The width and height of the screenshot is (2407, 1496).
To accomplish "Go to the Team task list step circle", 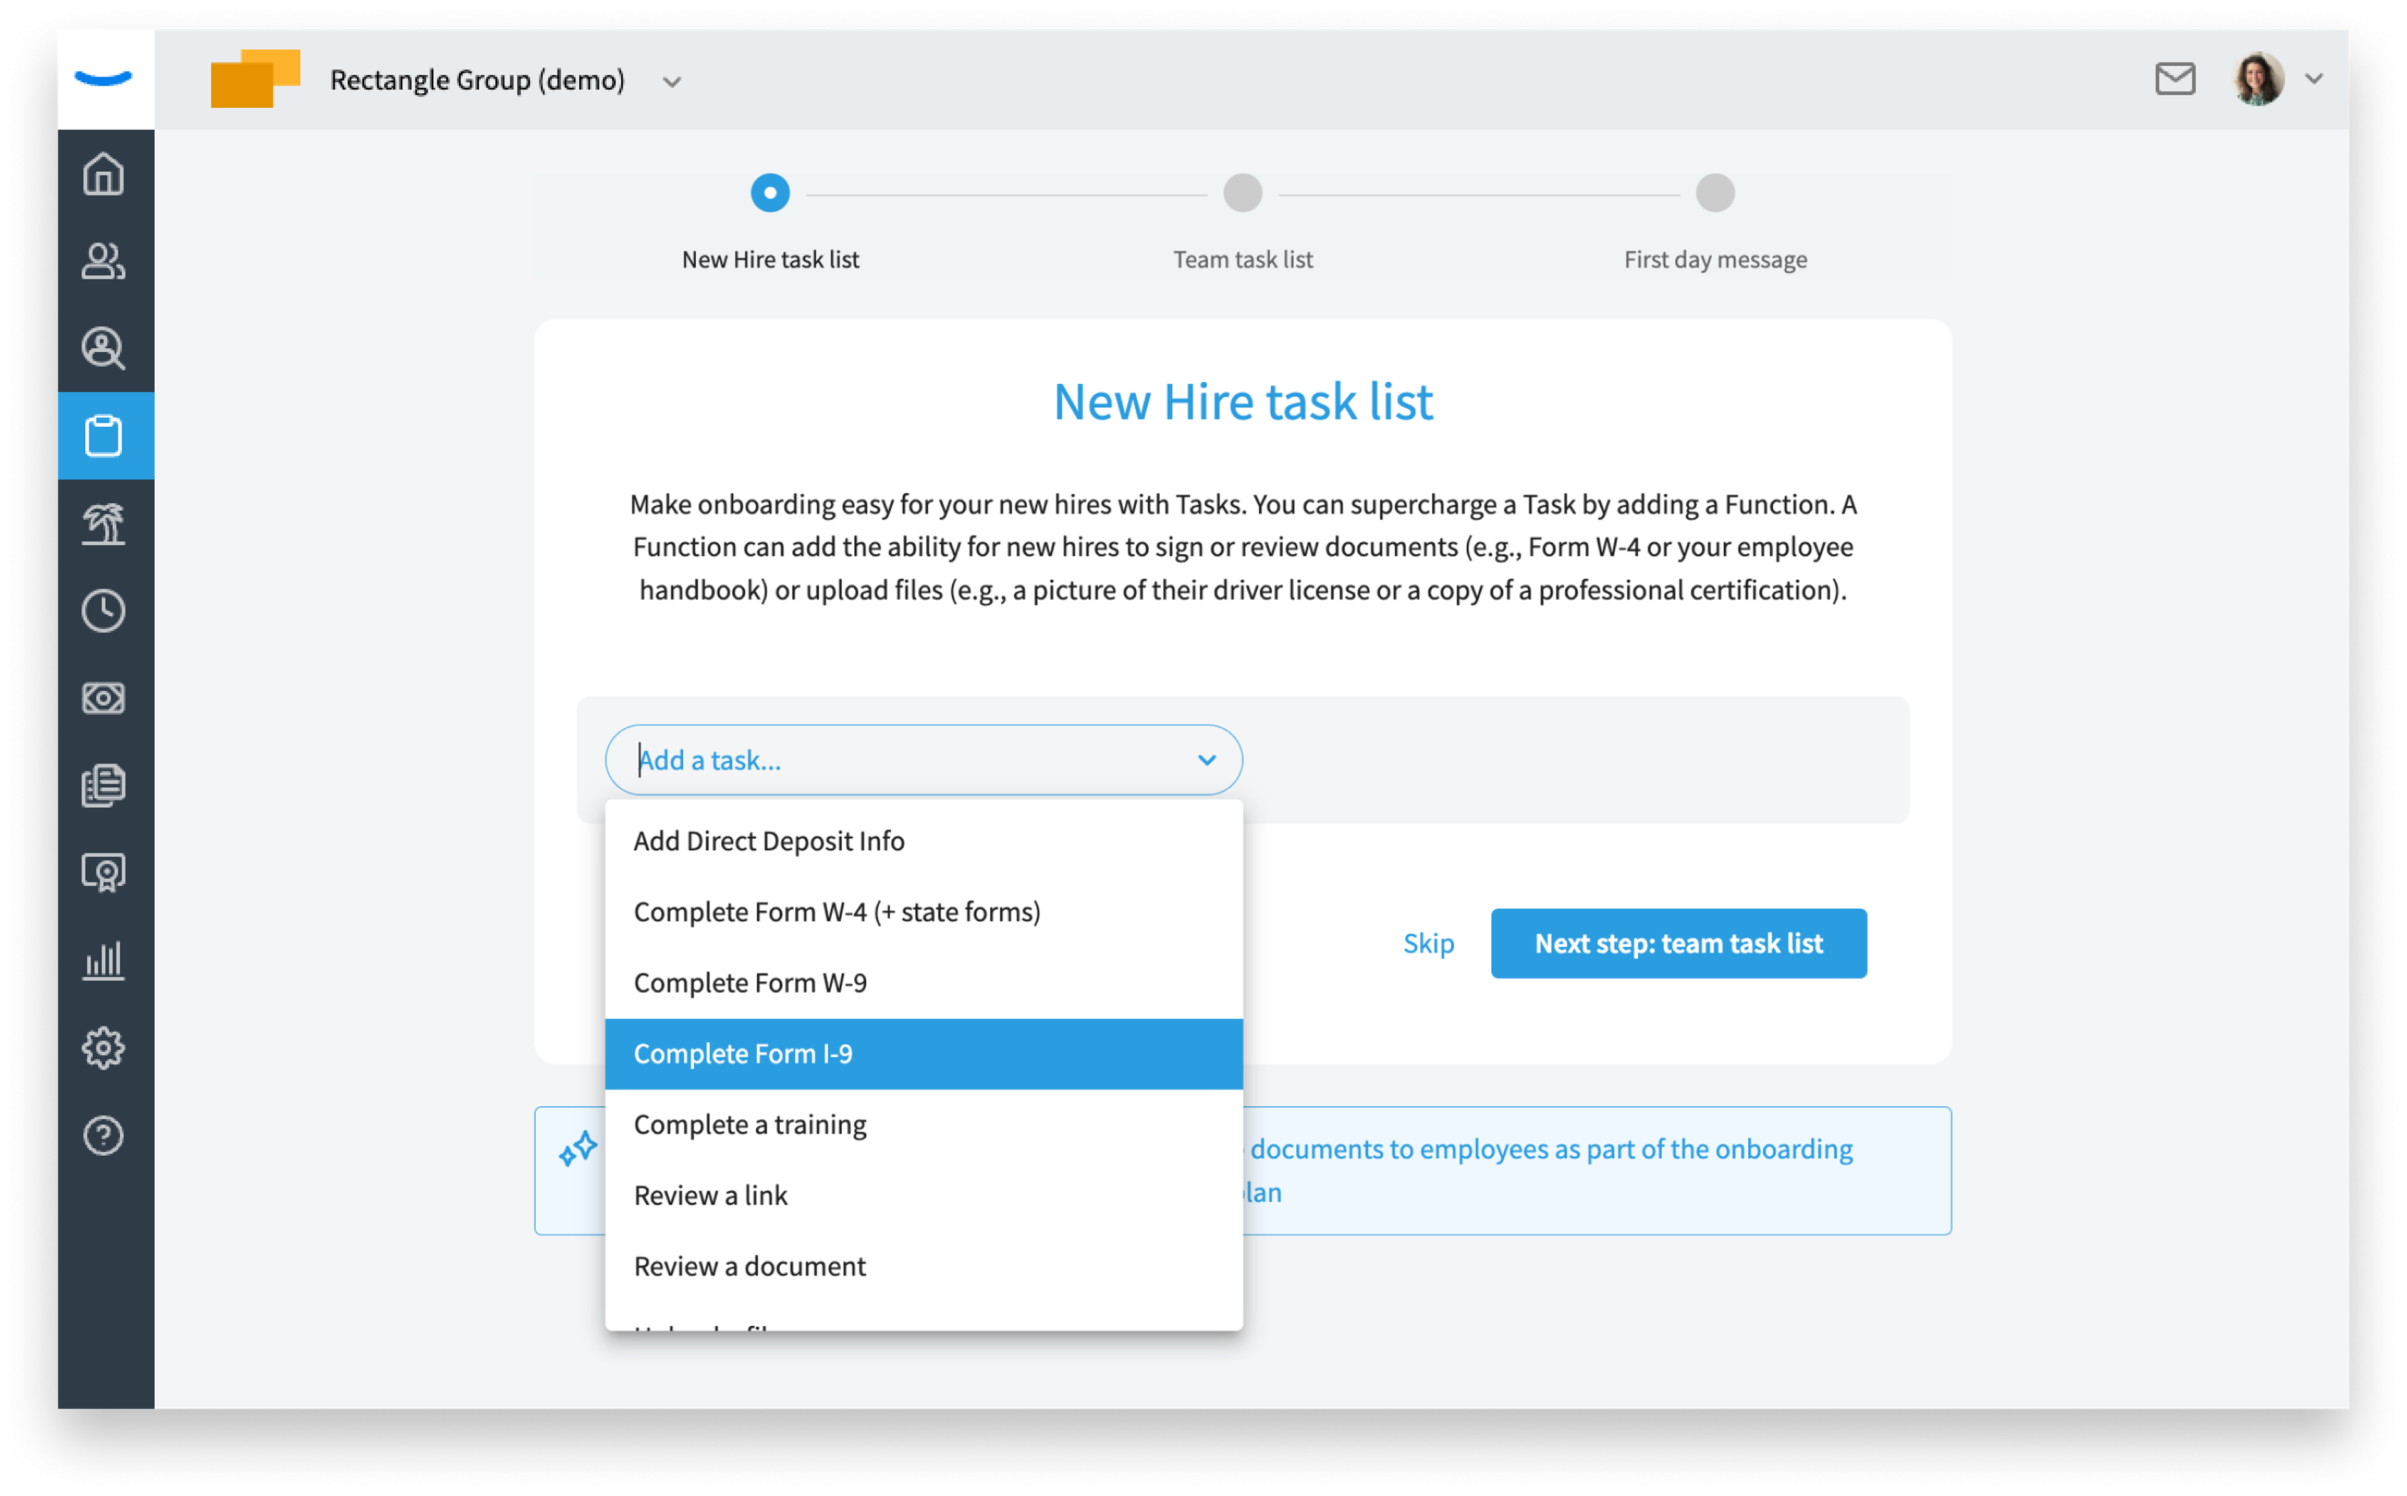I will (x=1242, y=193).
